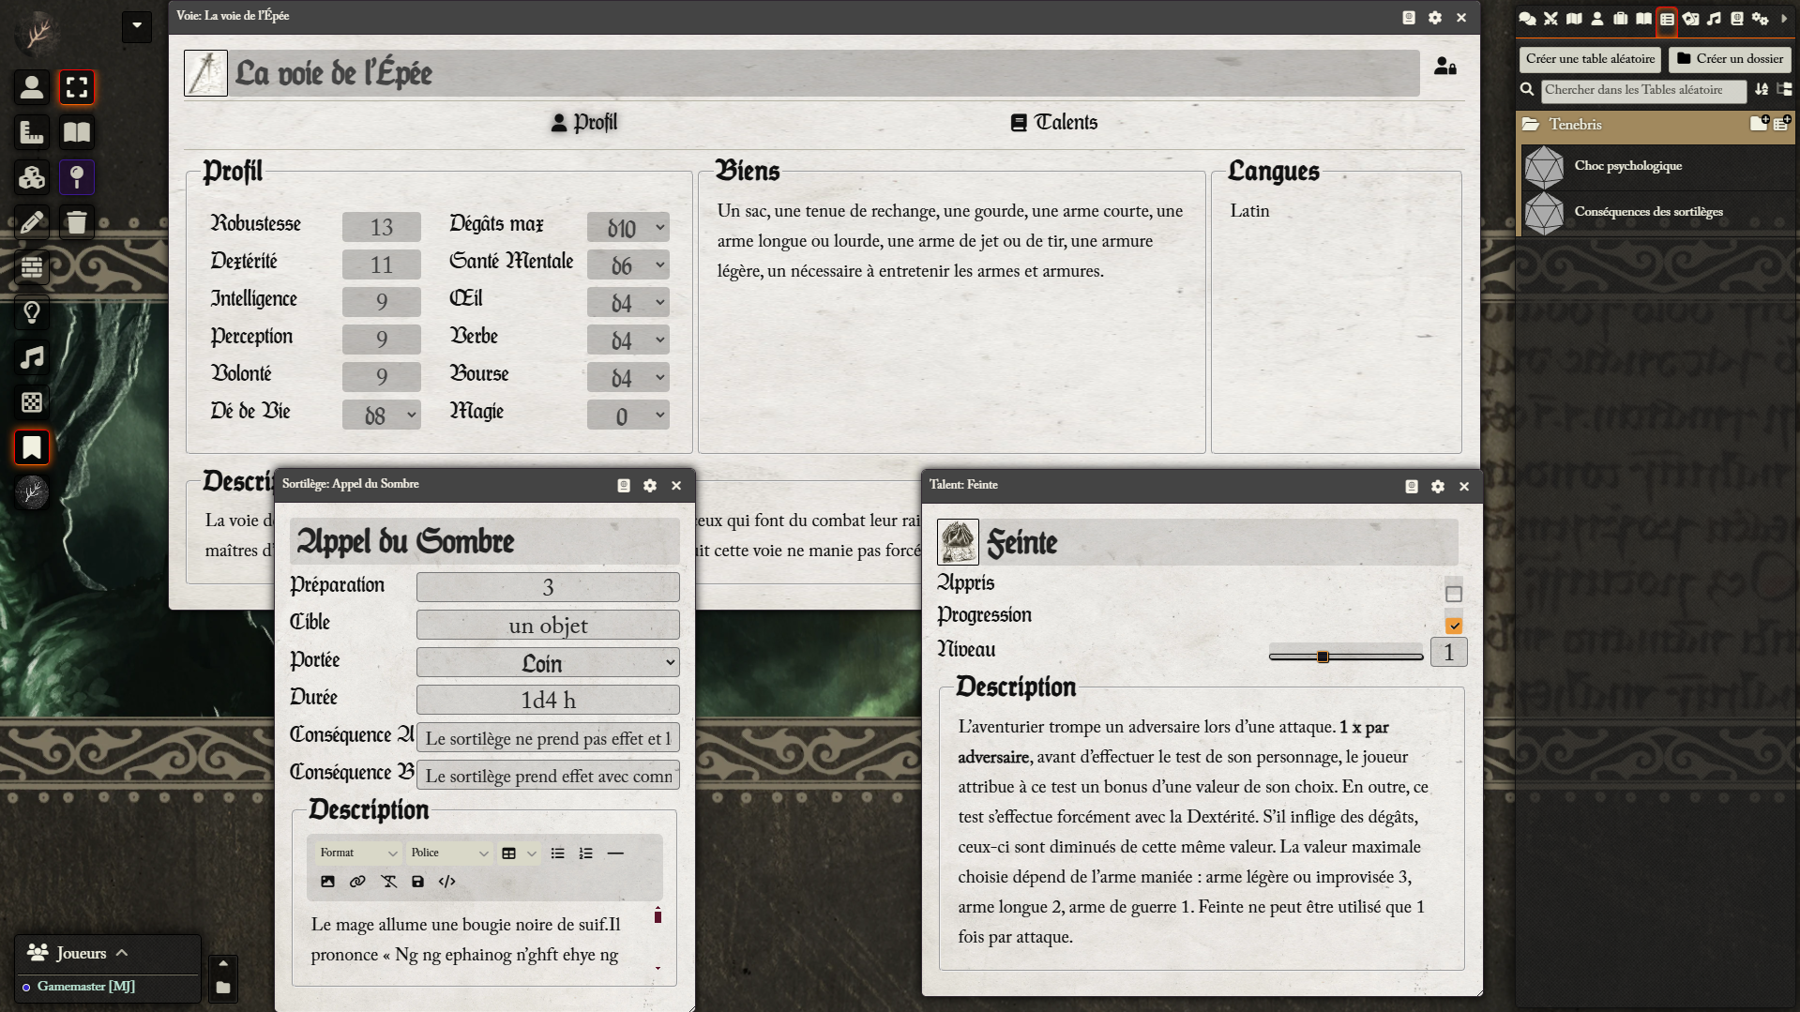Click the source code editor button
The width and height of the screenshot is (1800, 1012).
coord(447,882)
